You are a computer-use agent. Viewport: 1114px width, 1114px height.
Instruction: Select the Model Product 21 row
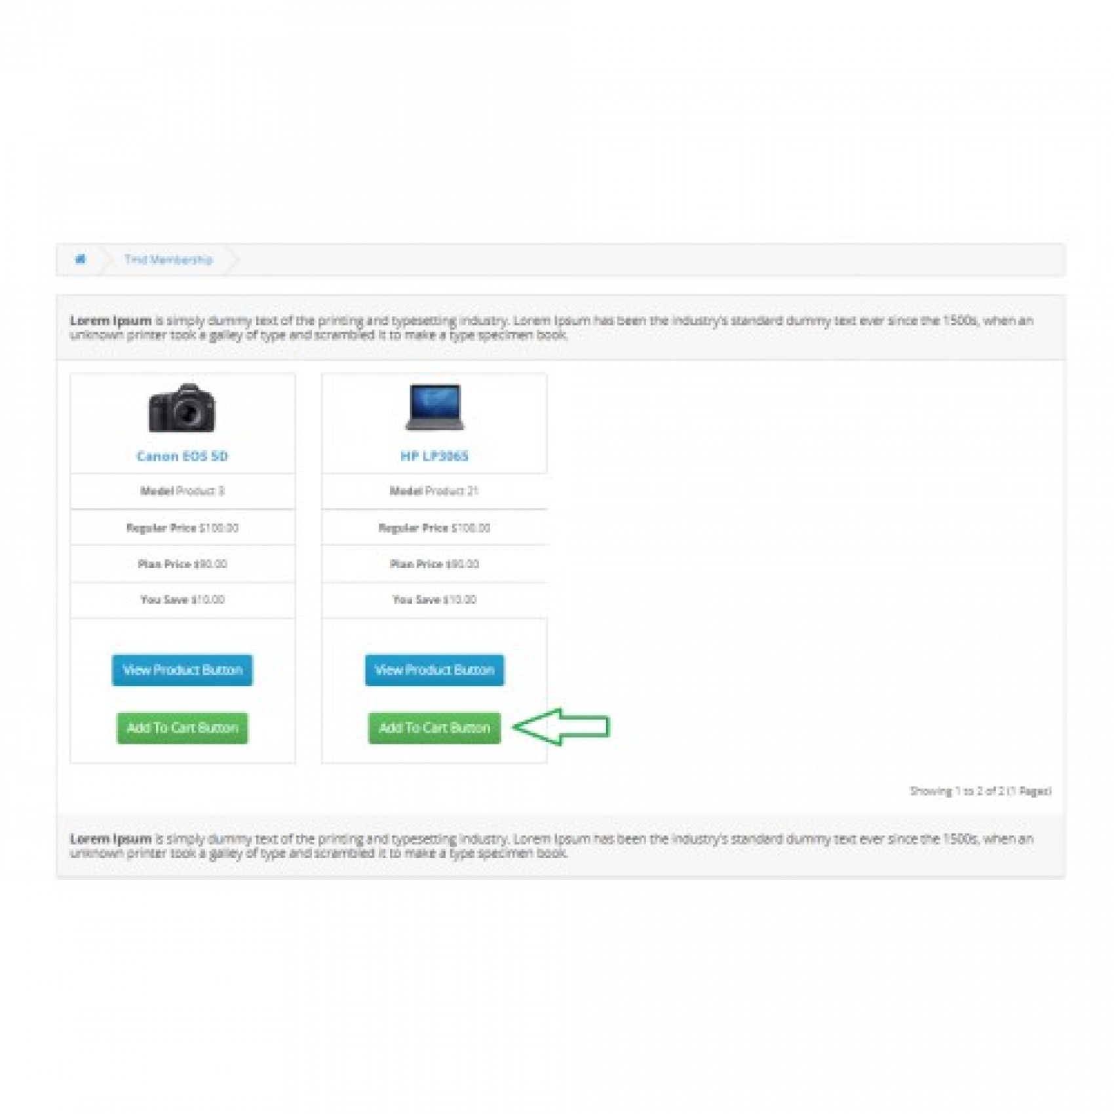[434, 491]
